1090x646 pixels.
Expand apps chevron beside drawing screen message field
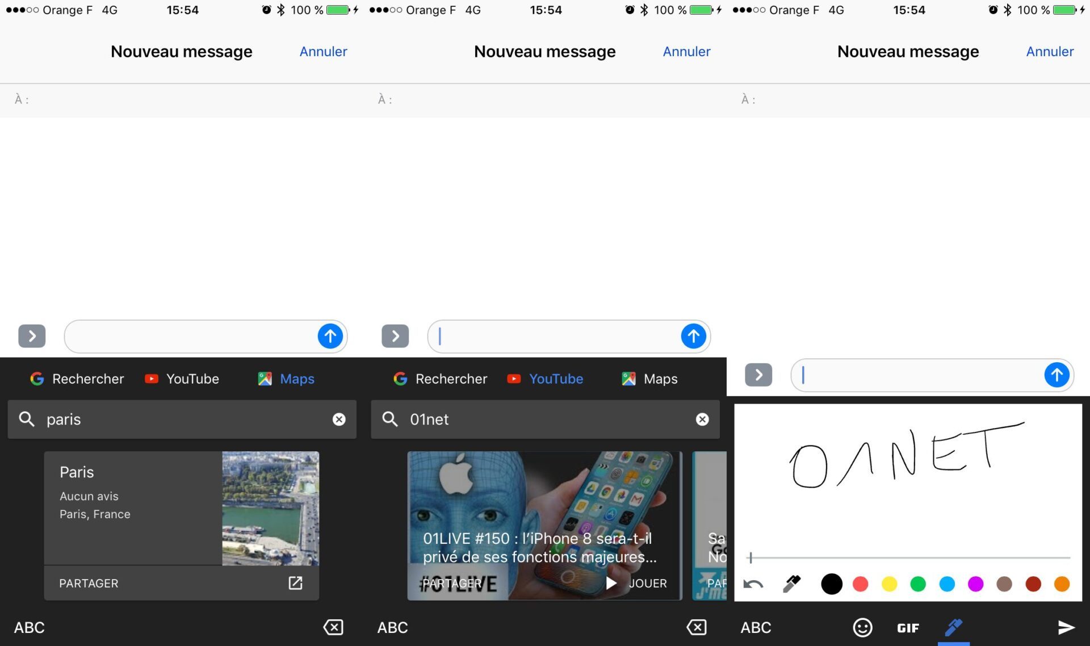pyautogui.click(x=758, y=375)
